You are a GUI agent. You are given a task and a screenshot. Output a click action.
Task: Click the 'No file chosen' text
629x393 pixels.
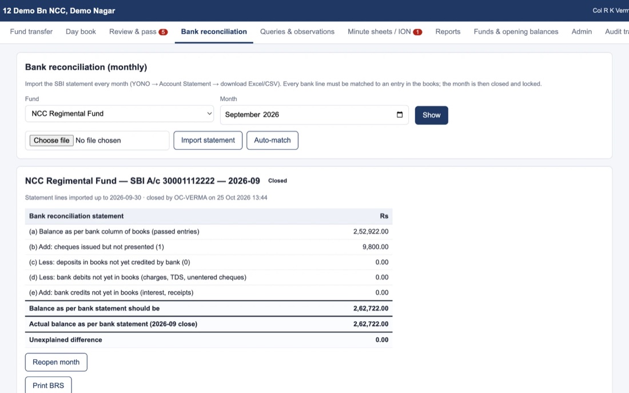tap(98, 141)
